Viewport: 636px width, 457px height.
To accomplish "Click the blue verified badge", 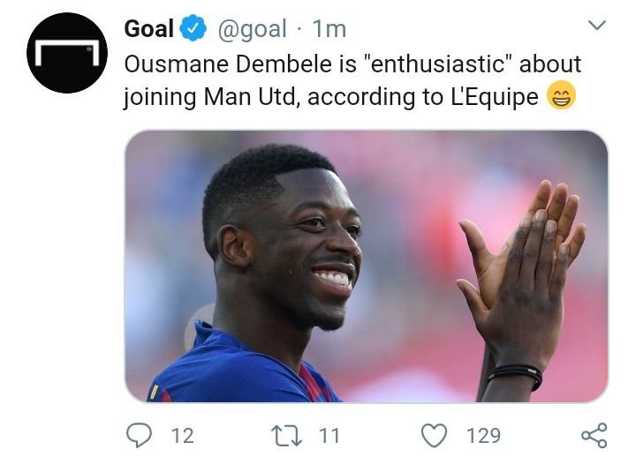I will click(x=193, y=29).
